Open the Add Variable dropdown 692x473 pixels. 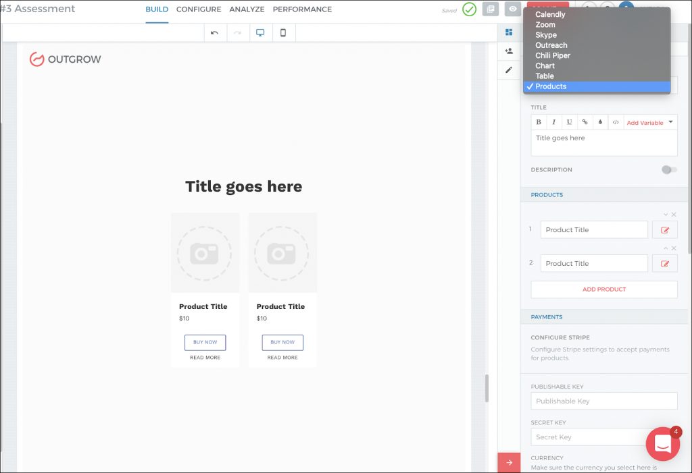tap(650, 123)
